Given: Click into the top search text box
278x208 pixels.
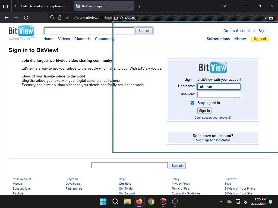Looking at the screenshot, I should 89,31.
